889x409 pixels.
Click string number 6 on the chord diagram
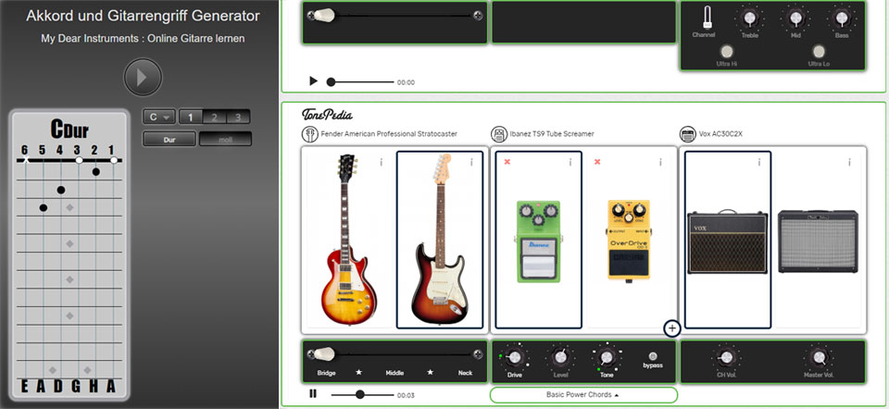point(24,150)
